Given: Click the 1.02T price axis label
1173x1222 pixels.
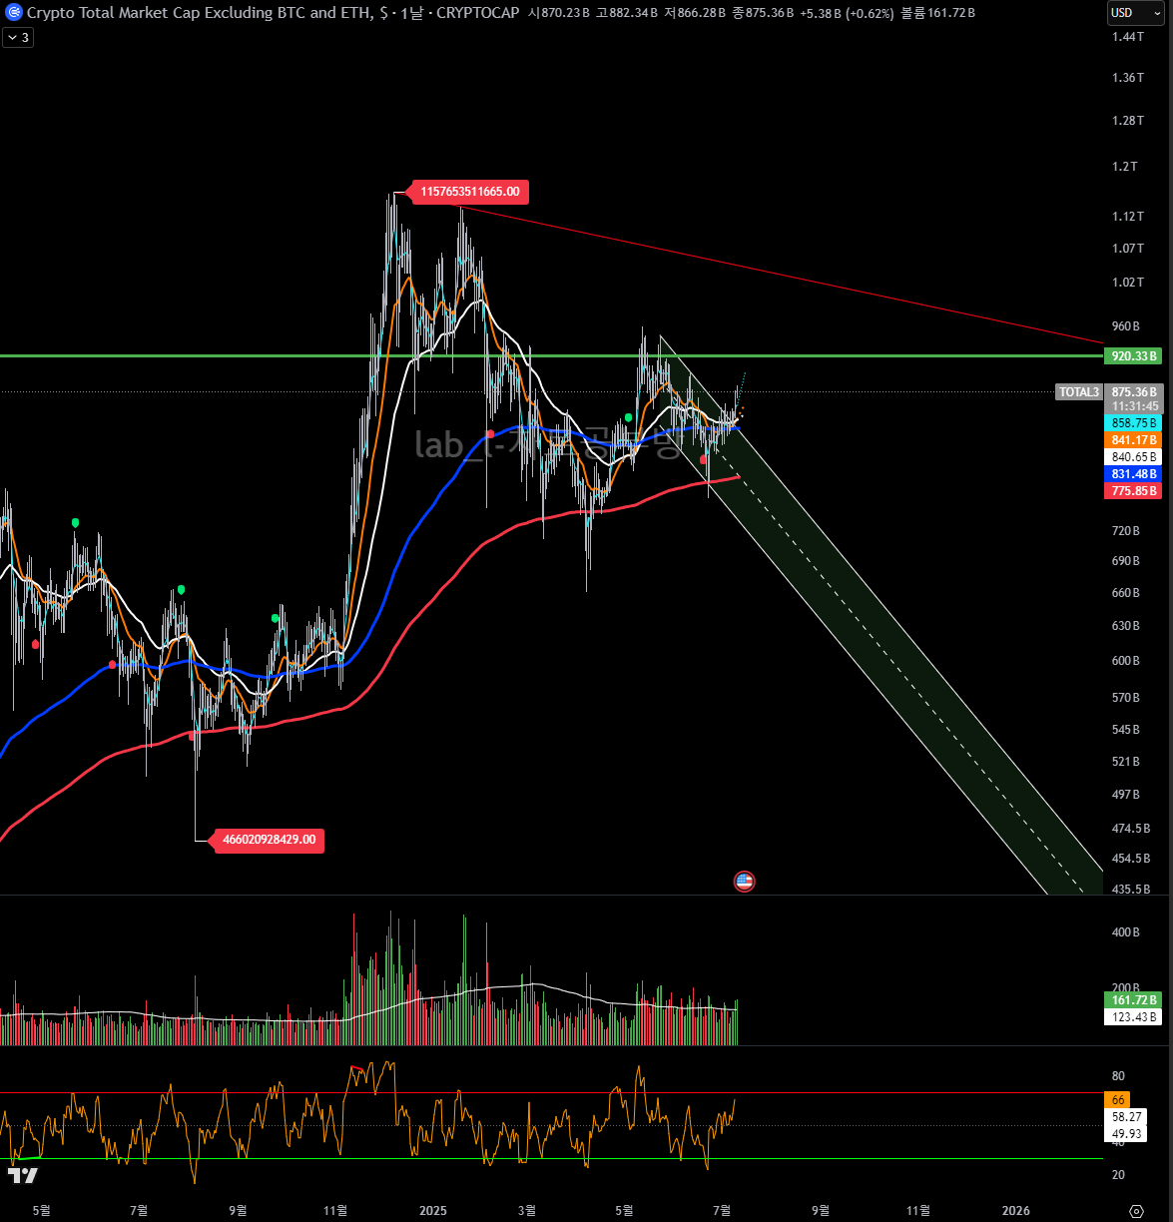Looking at the screenshot, I should click(x=1128, y=283).
